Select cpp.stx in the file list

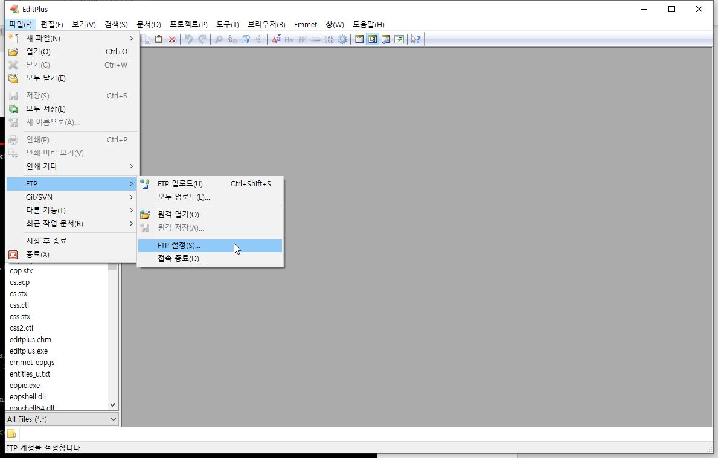[x=21, y=271]
